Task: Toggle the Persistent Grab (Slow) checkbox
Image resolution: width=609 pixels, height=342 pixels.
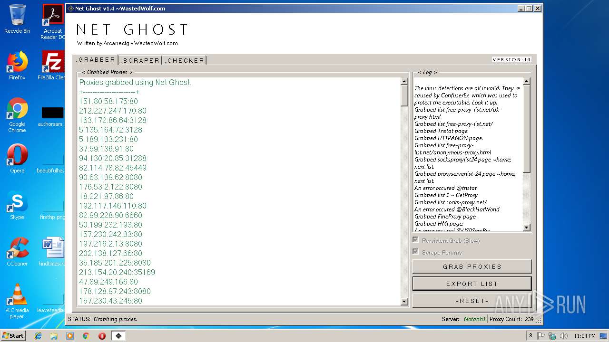Action: coord(416,240)
